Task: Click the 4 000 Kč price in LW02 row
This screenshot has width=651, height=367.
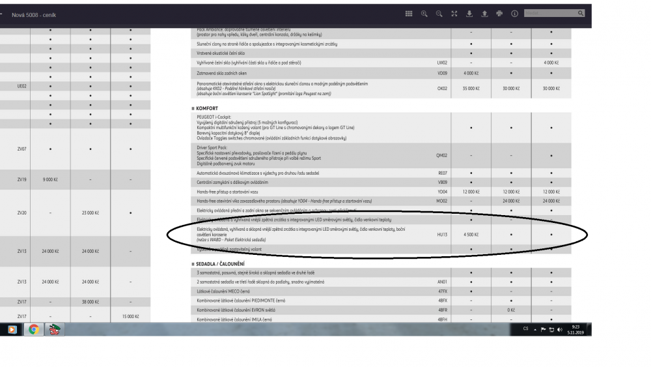Action: [x=551, y=63]
